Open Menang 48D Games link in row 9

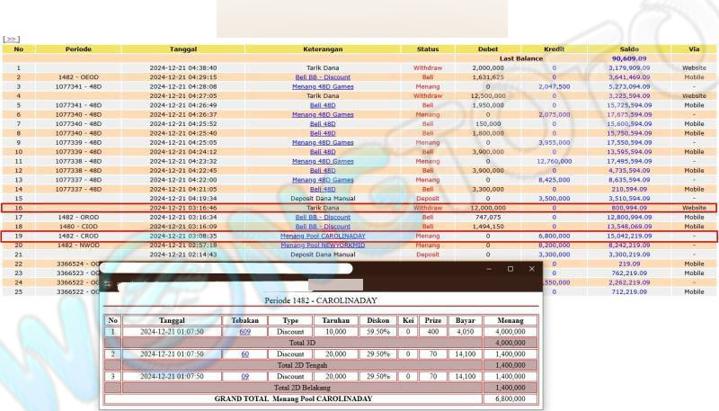point(323,143)
